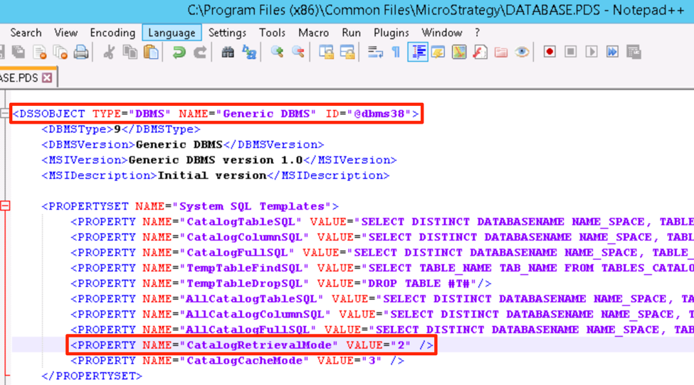Click the Print icon in toolbar
The width and height of the screenshot is (694, 385).
click(x=81, y=52)
